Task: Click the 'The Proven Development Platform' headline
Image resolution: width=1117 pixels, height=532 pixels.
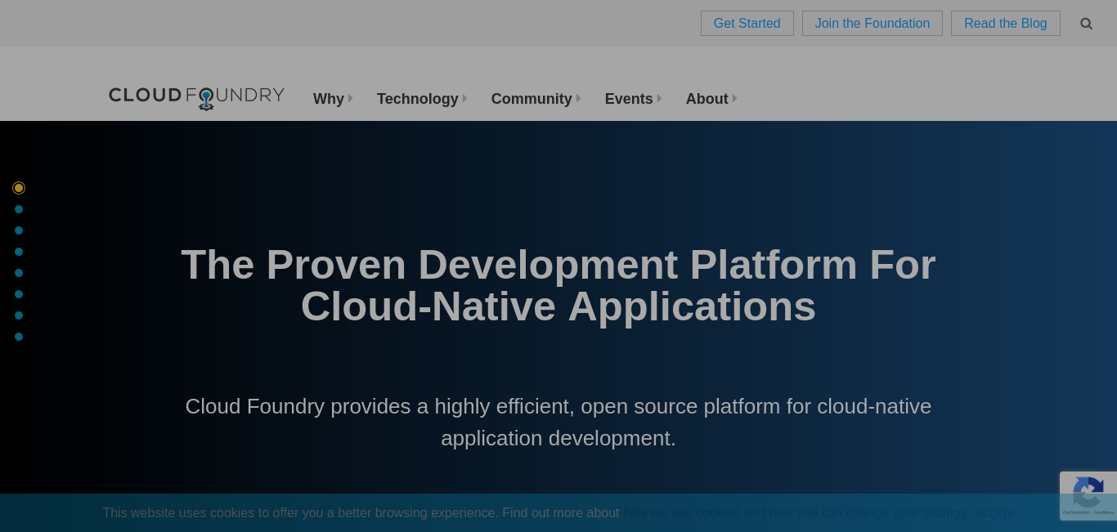Action: (x=558, y=285)
